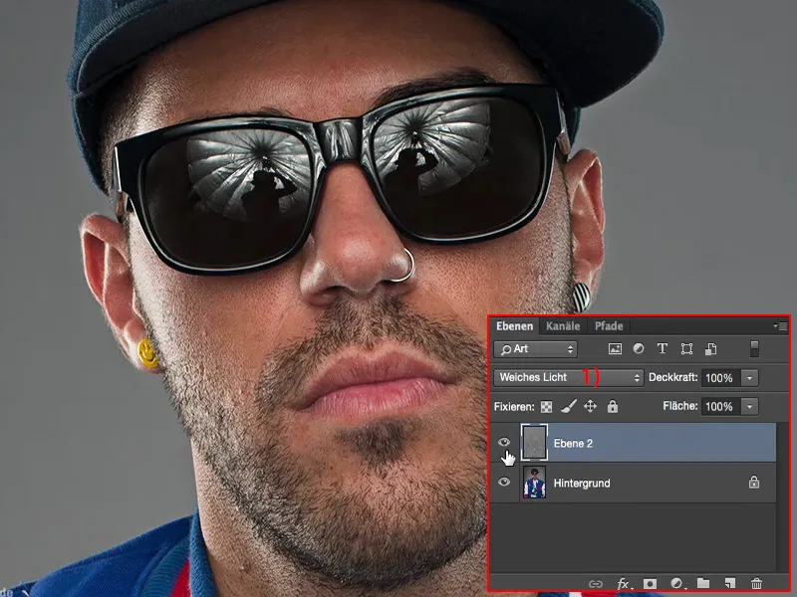Switch to the Kanäle tab

[x=563, y=326]
